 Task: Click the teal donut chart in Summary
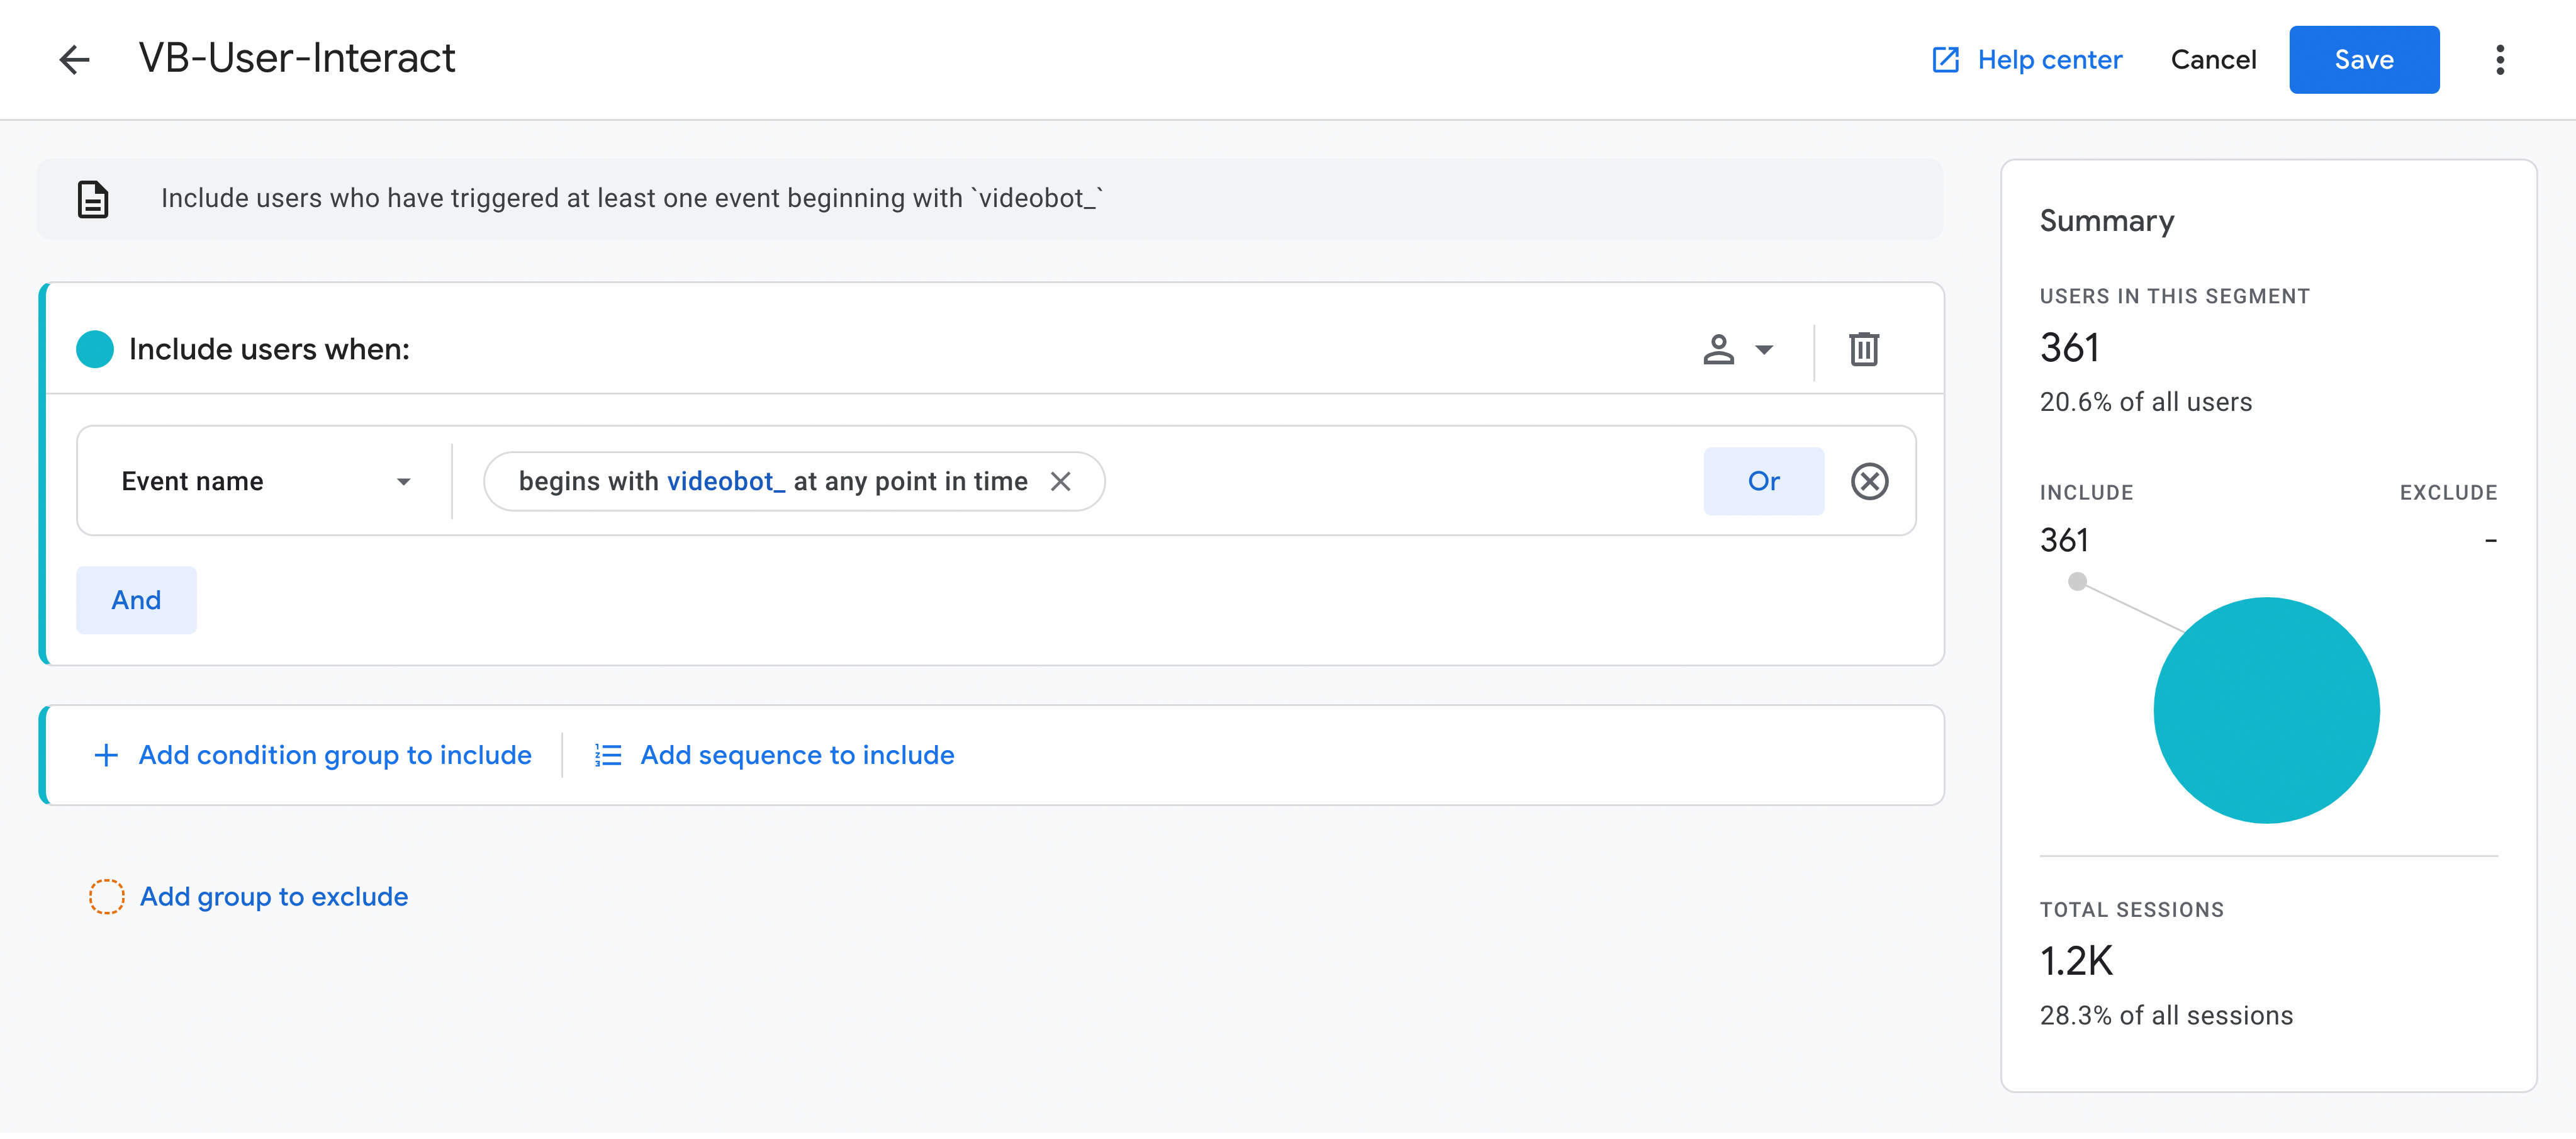2266,709
